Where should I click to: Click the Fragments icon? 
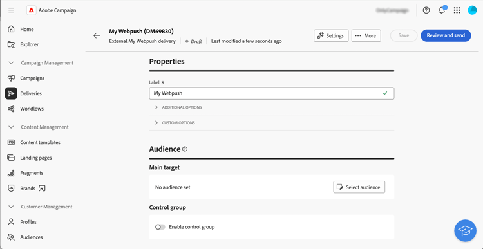click(11, 173)
